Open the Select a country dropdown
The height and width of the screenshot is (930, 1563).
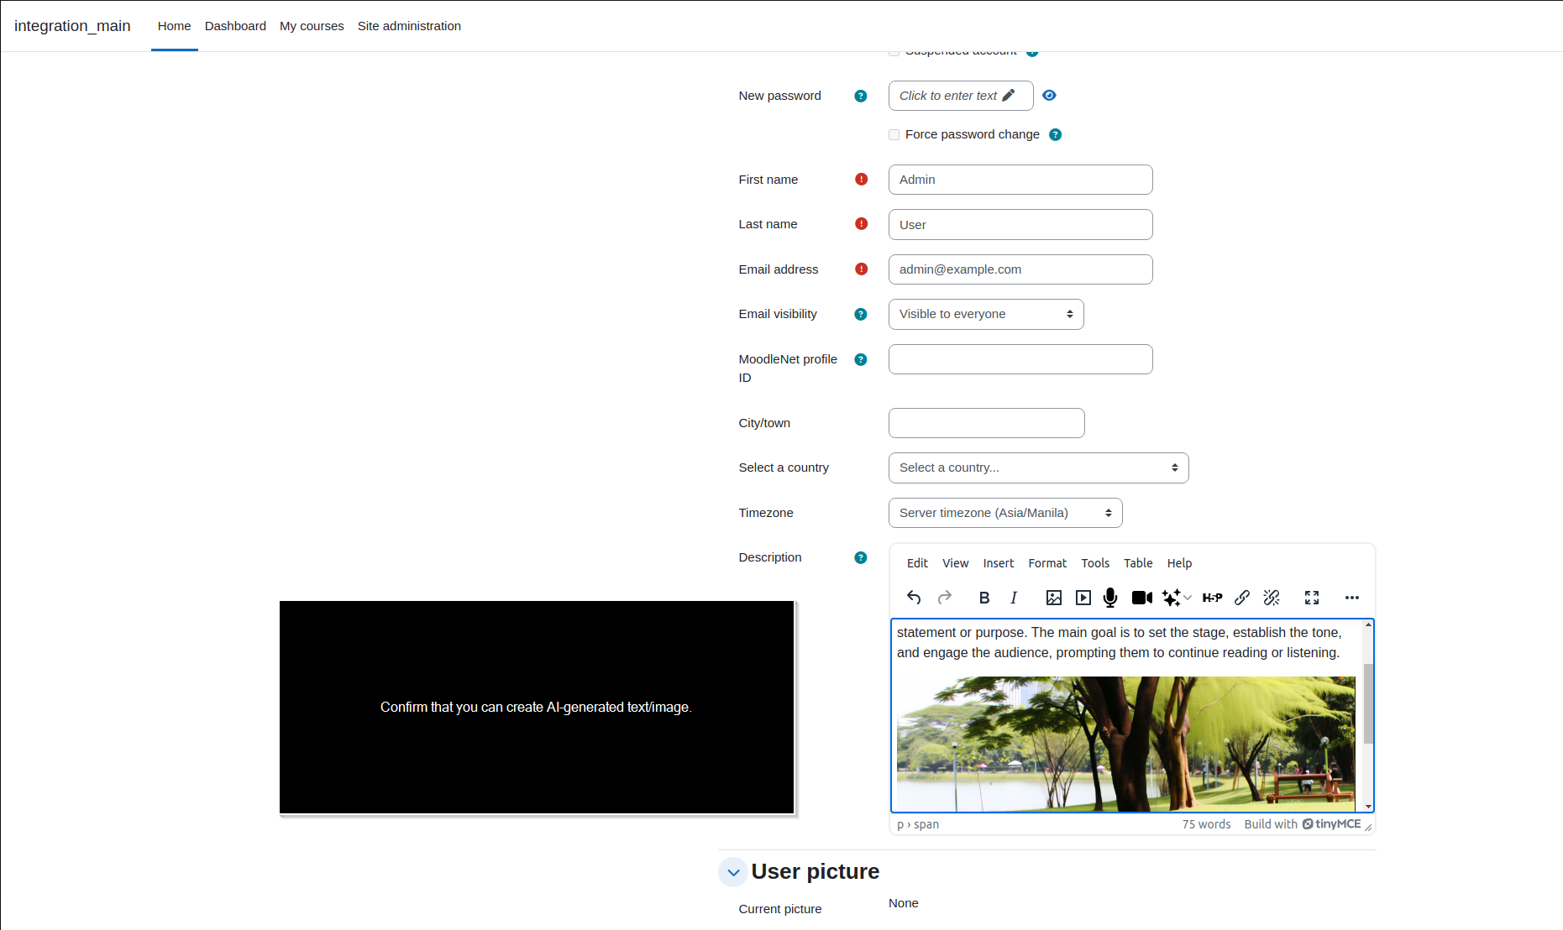1039,468
